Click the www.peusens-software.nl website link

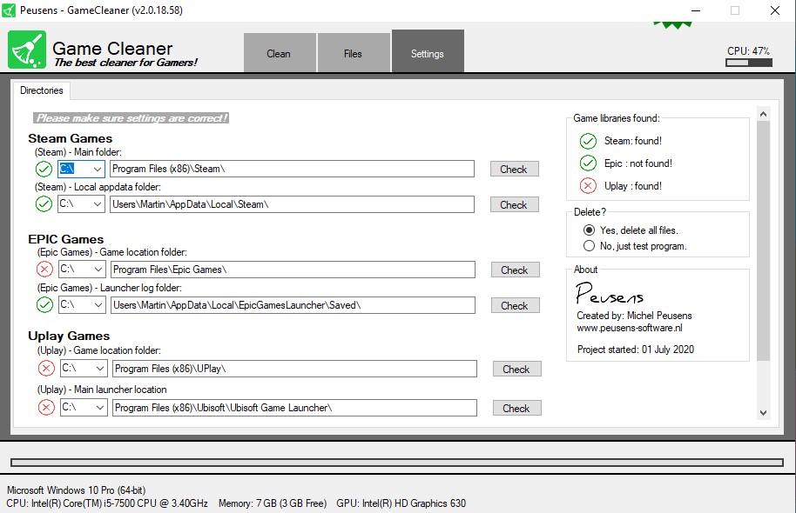[630, 328]
